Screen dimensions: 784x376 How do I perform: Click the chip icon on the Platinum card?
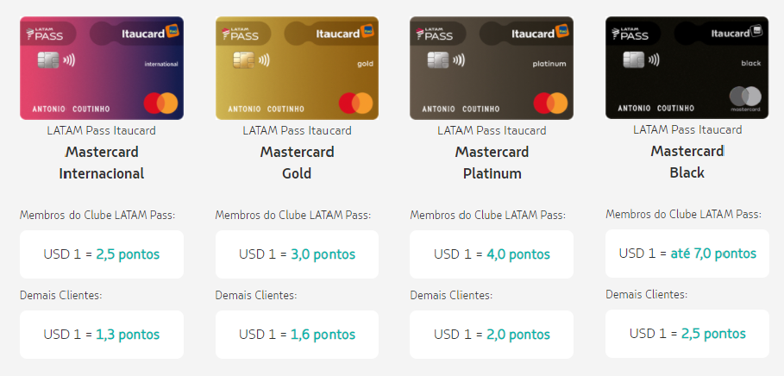tap(438, 60)
